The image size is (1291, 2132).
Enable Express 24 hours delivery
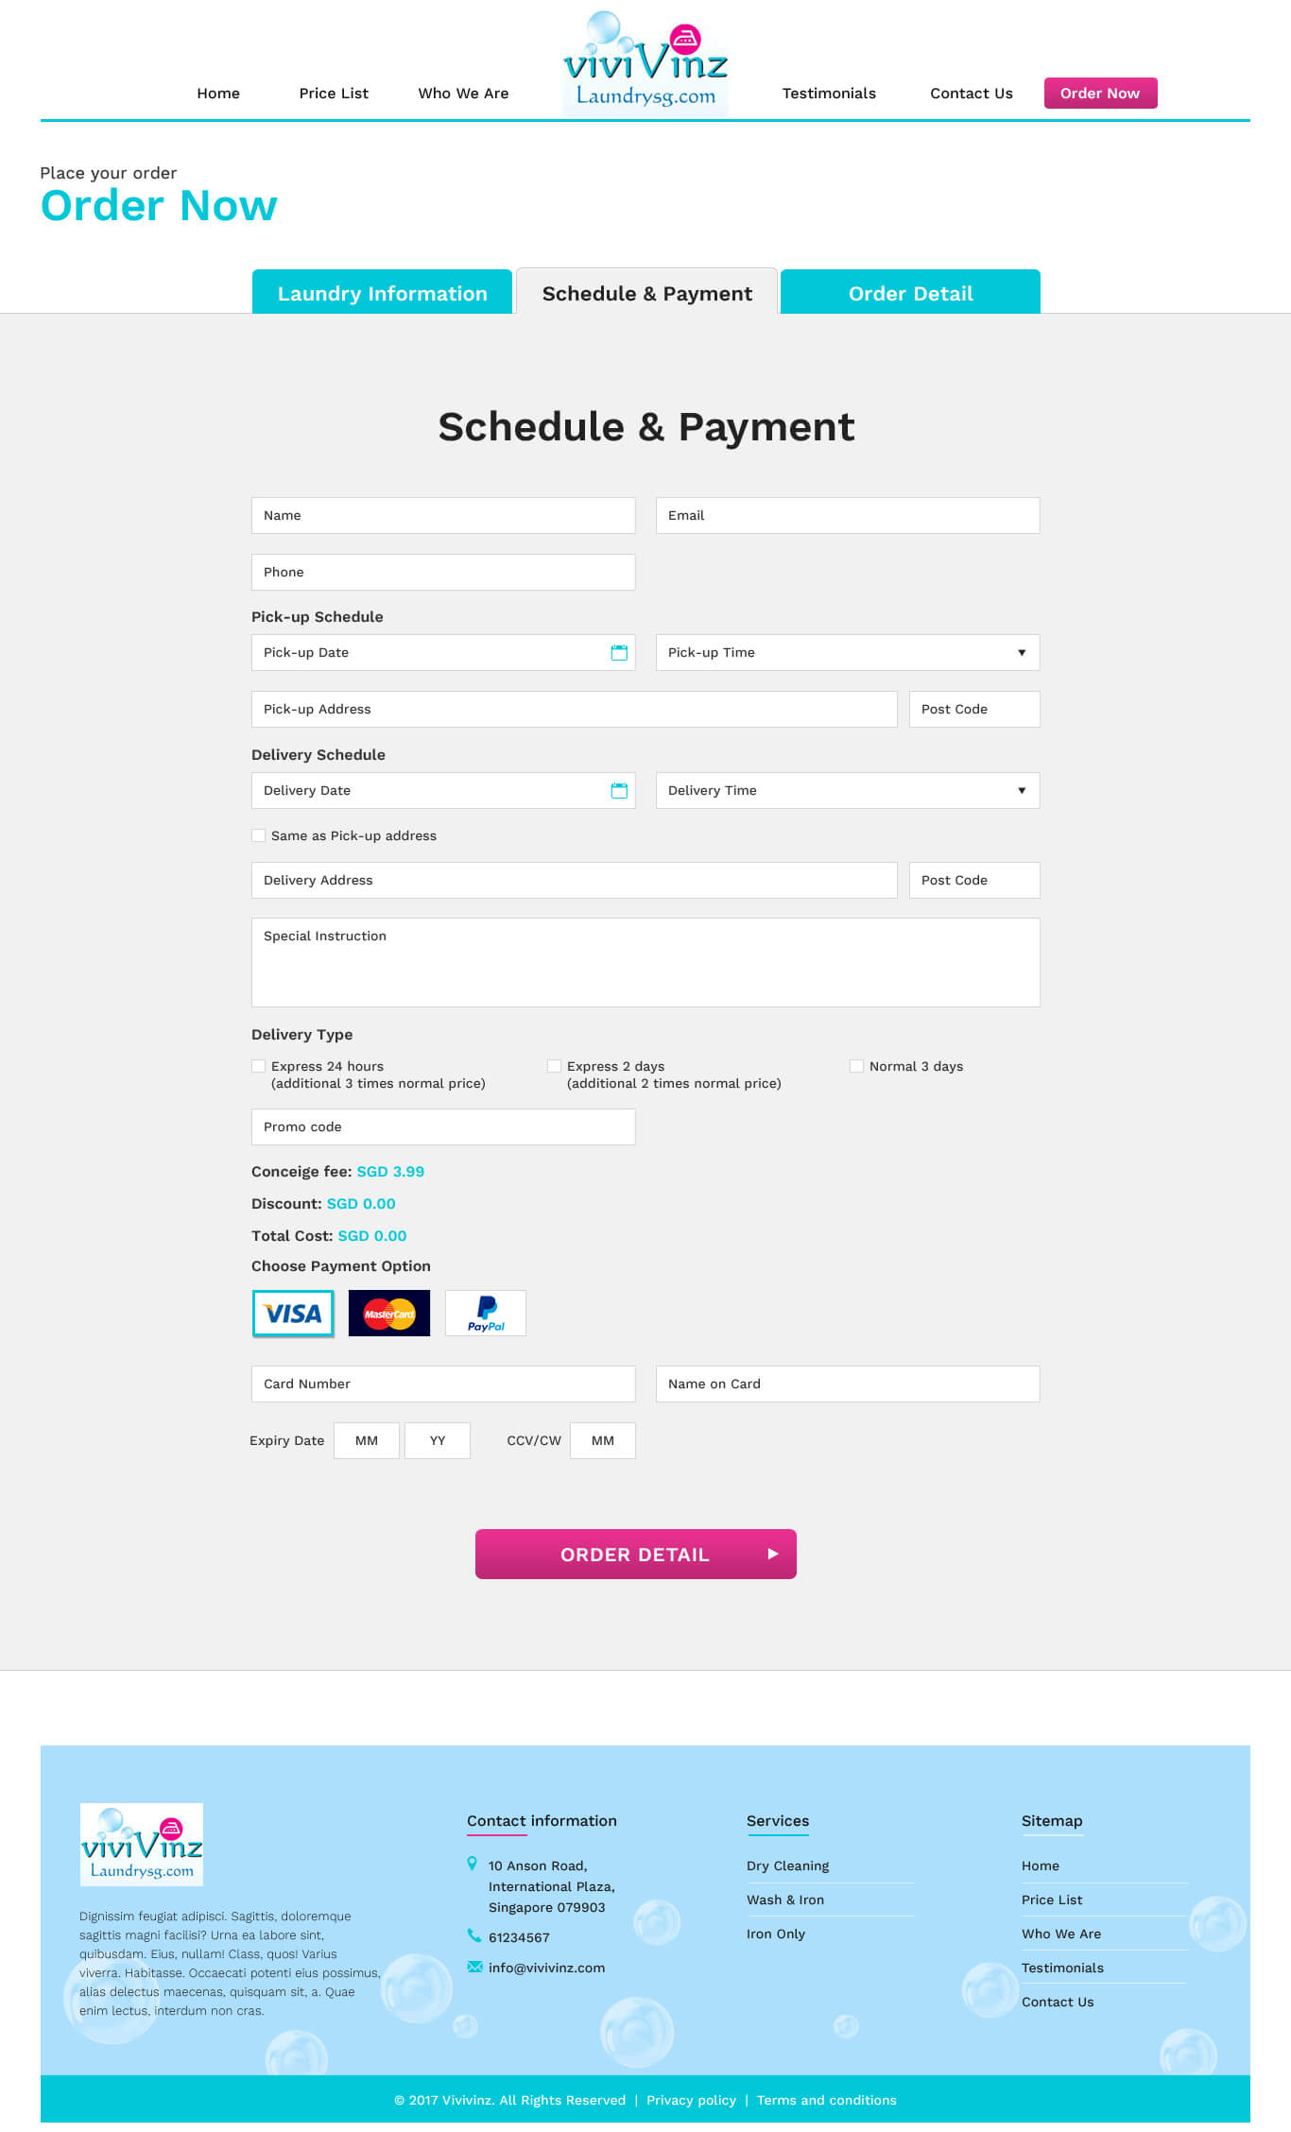pyautogui.click(x=259, y=1066)
